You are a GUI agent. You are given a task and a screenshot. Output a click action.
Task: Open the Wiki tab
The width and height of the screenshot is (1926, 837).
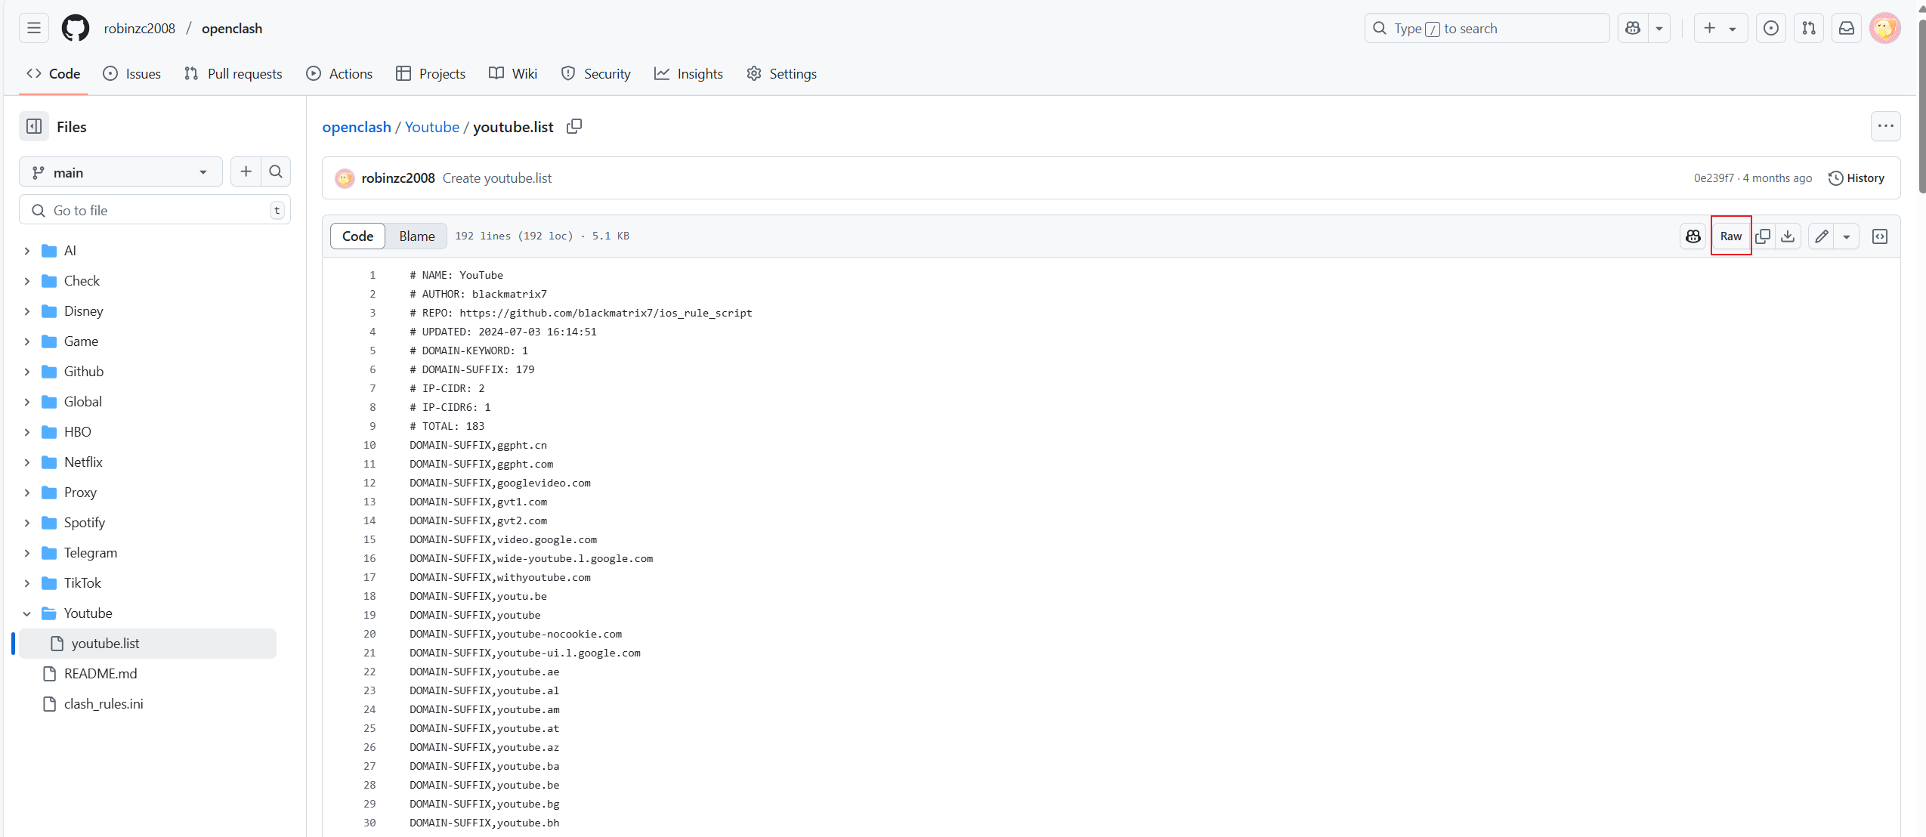pyautogui.click(x=513, y=73)
